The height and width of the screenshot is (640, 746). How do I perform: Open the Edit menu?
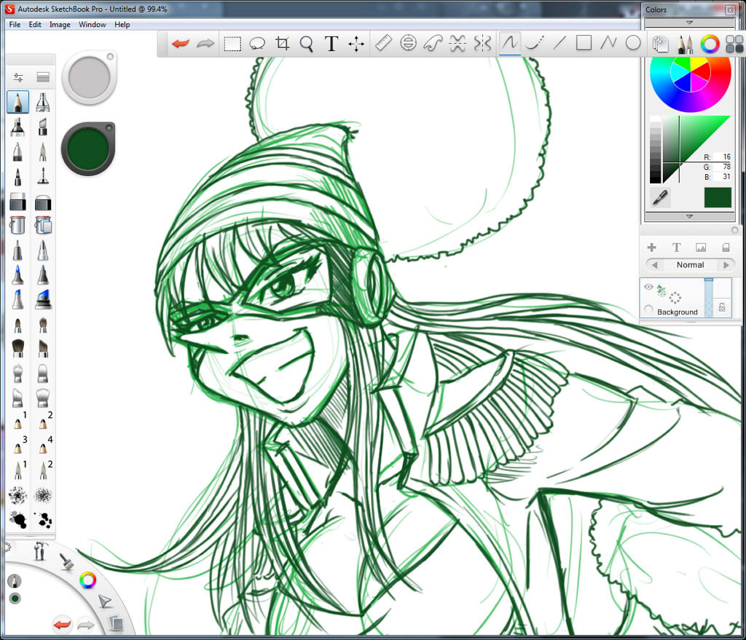(35, 24)
